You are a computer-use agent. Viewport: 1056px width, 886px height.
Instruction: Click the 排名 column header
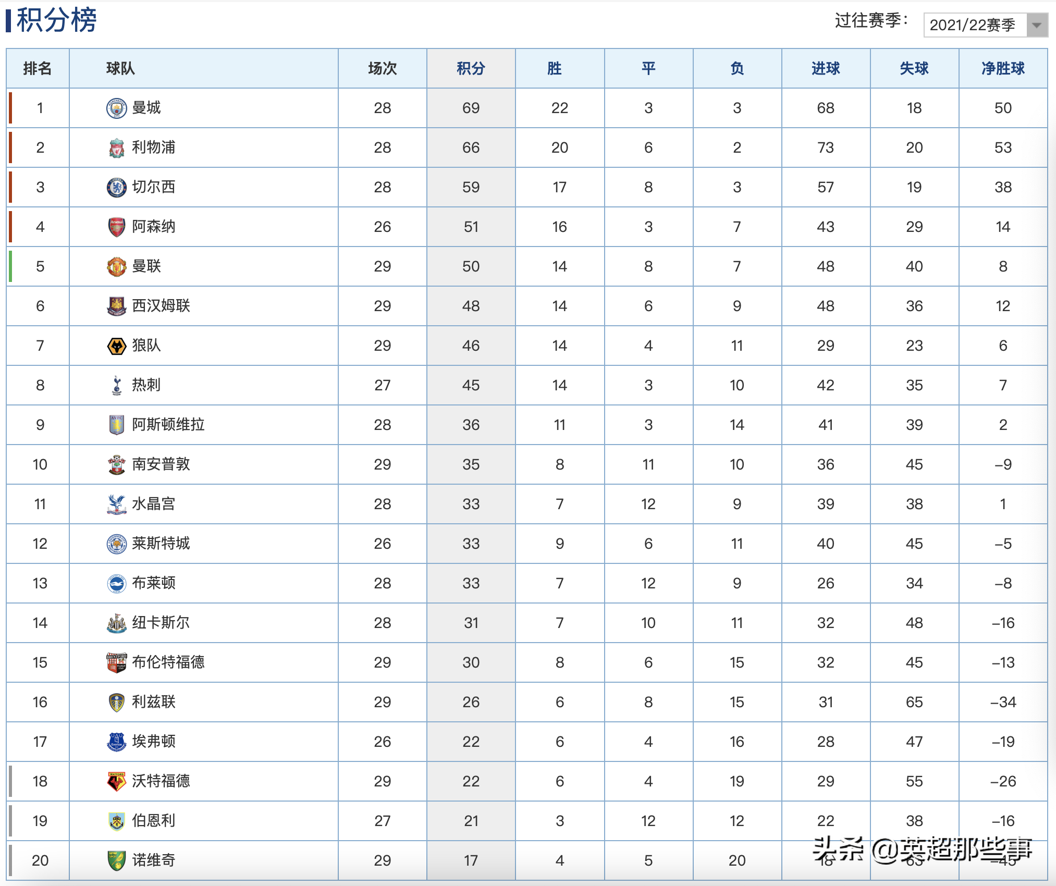coord(38,68)
